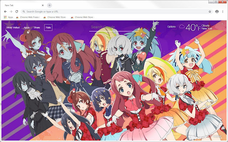
Task: Go back using the back arrow
Action: pyautogui.click(x=5, y=11)
